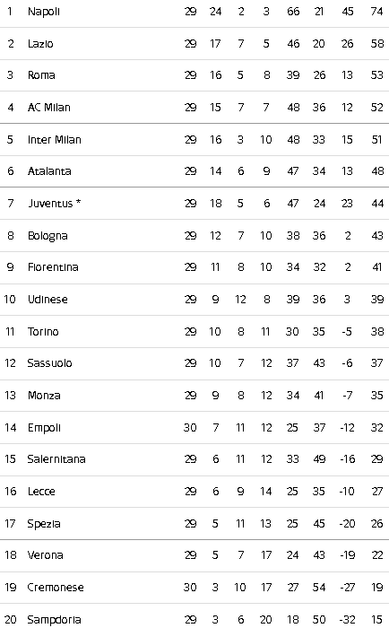Viewport: 389px width, 628px height.
Task: Open the Bologna team link
Action: coord(48,235)
